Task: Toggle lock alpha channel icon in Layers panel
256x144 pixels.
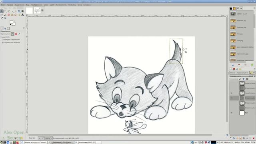Action: pos(247,79)
